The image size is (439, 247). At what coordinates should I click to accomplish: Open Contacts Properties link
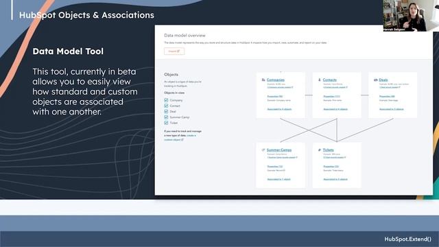[331, 96]
